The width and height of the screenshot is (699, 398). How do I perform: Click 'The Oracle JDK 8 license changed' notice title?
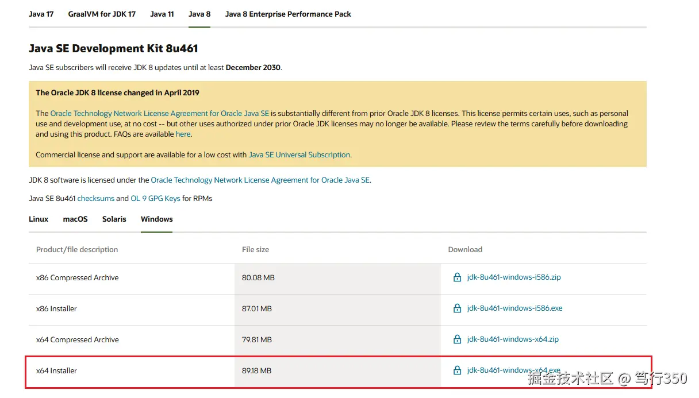pos(117,92)
